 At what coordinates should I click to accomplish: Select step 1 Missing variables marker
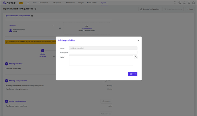[43, 51]
